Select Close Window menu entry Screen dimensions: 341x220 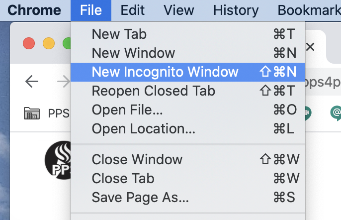point(188,159)
